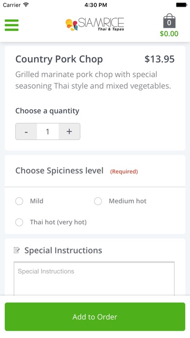Image resolution: width=190 pixels, height=338 pixels.
Task: Select Medium hot spiciness level
Action: point(98,201)
